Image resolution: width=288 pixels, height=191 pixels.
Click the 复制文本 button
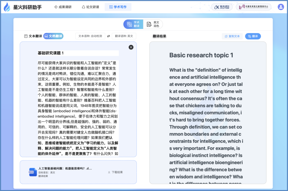(x=232, y=36)
